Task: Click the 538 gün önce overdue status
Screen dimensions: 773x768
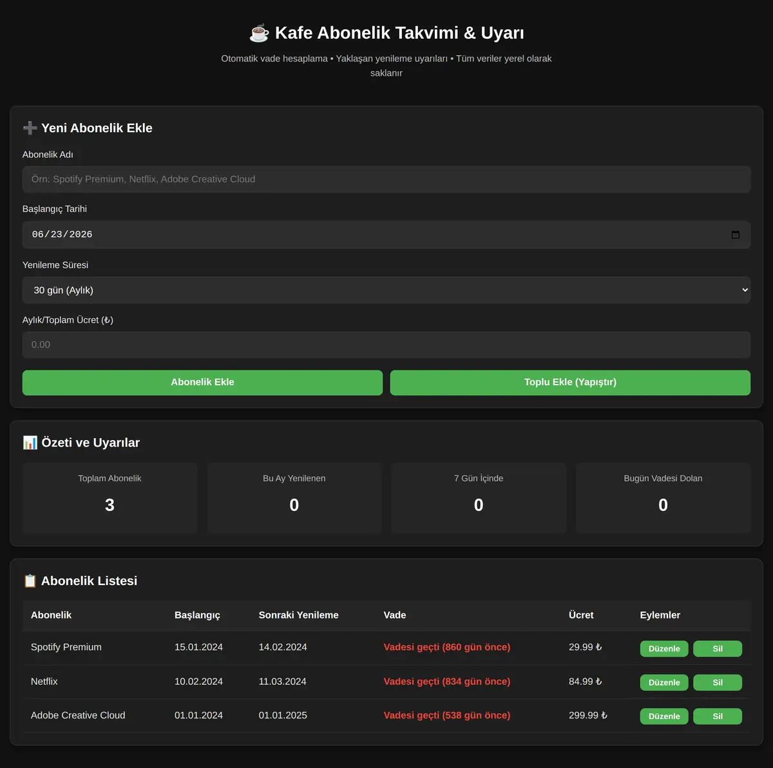Action: (x=447, y=715)
